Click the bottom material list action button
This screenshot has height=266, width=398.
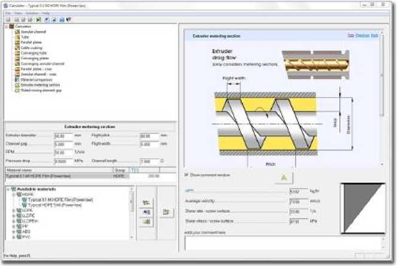point(146,222)
